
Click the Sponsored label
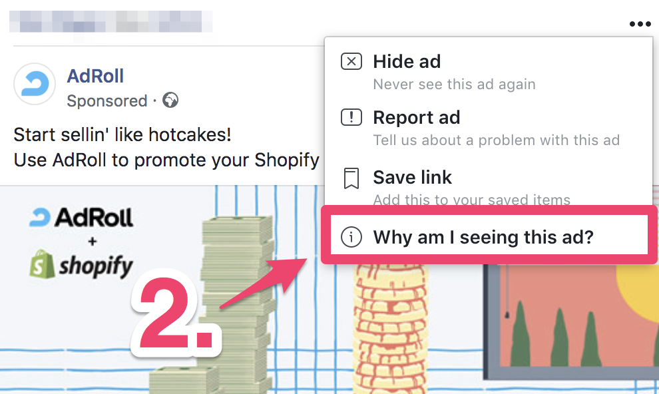pos(107,100)
